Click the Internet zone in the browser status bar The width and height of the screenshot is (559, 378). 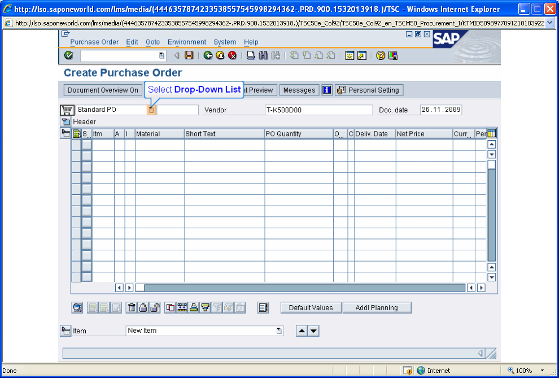[x=434, y=371]
